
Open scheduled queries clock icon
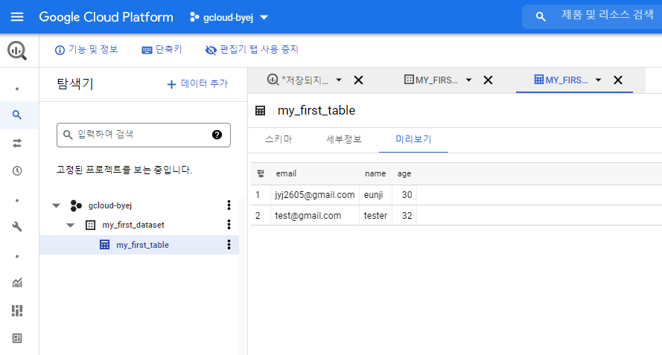pyautogui.click(x=17, y=171)
